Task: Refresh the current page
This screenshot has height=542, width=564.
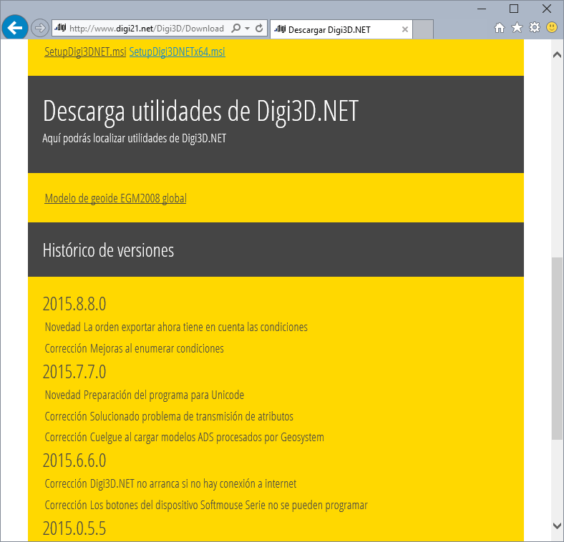Action: 259,29
